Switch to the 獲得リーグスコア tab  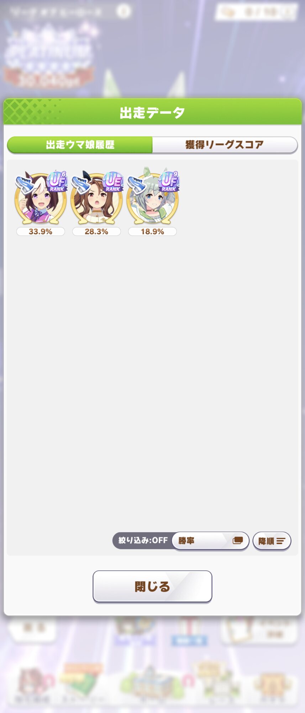pos(225,145)
